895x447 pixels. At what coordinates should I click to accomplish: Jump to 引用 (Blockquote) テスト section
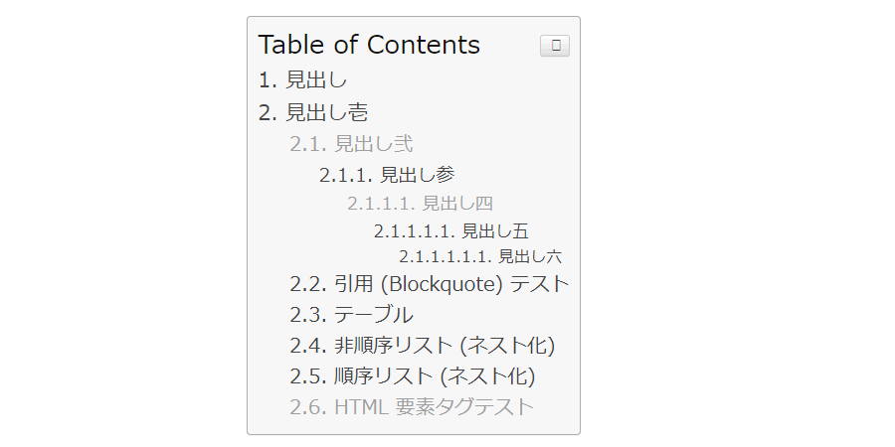pyautogui.click(x=430, y=284)
